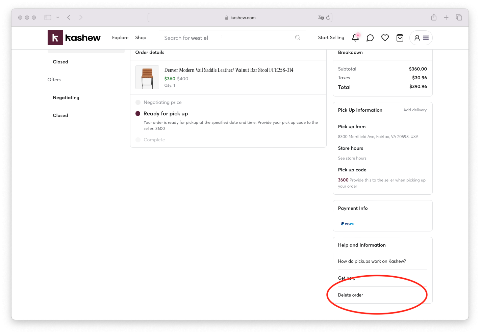Viewport: 480px width, 334px height.
Task: Reload the page
Action: [x=328, y=18]
